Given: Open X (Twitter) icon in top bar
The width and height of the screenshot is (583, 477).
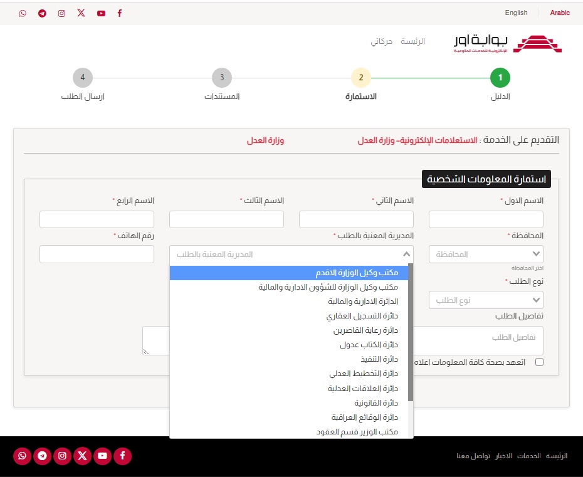Looking at the screenshot, I should pyautogui.click(x=81, y=13).
